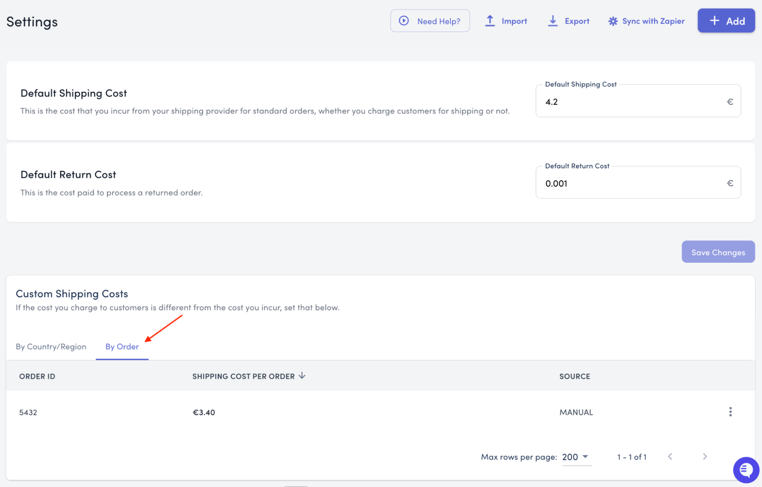The width and height of the screenshot is (762, 487).
Task: Select the By Order tab
Action: click(x=122, y=346)
